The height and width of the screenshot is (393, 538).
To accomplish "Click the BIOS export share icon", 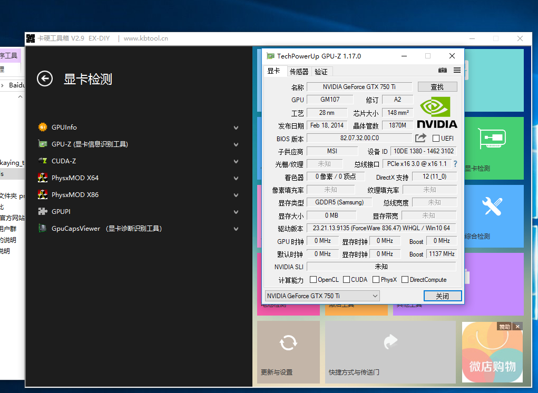I will [x=420, y=138].
